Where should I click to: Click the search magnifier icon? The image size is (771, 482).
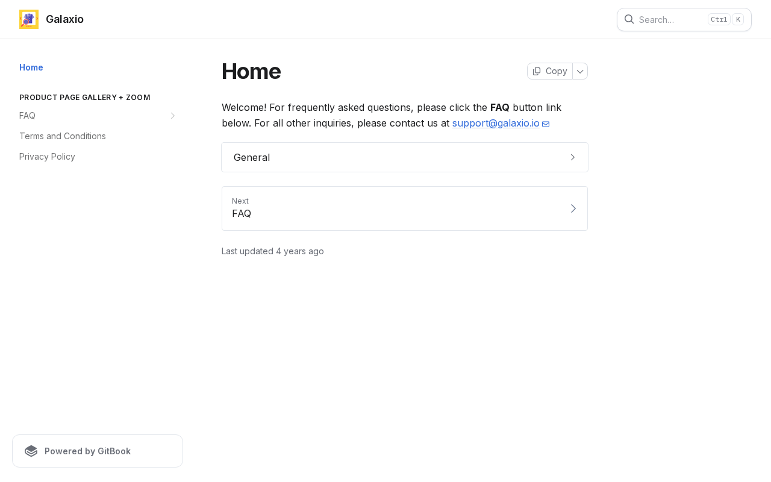click(629, 19)
